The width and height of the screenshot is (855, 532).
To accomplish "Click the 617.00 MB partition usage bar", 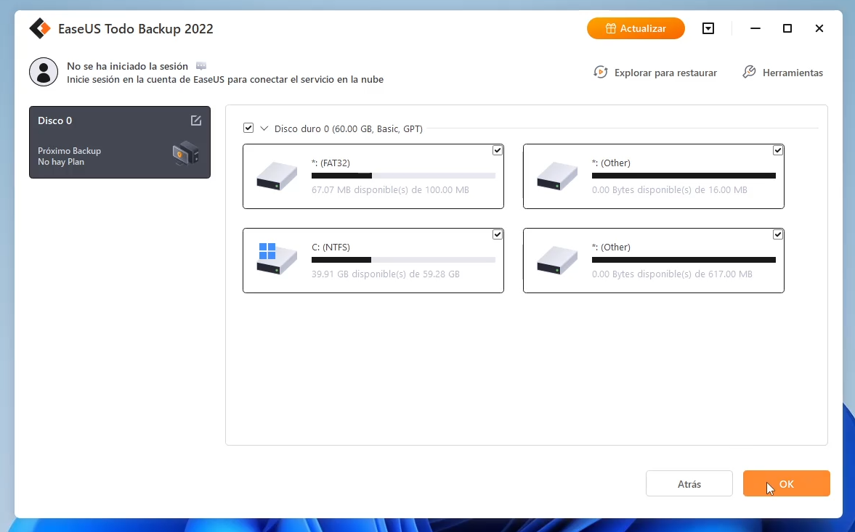I will [x=684, y=260].
